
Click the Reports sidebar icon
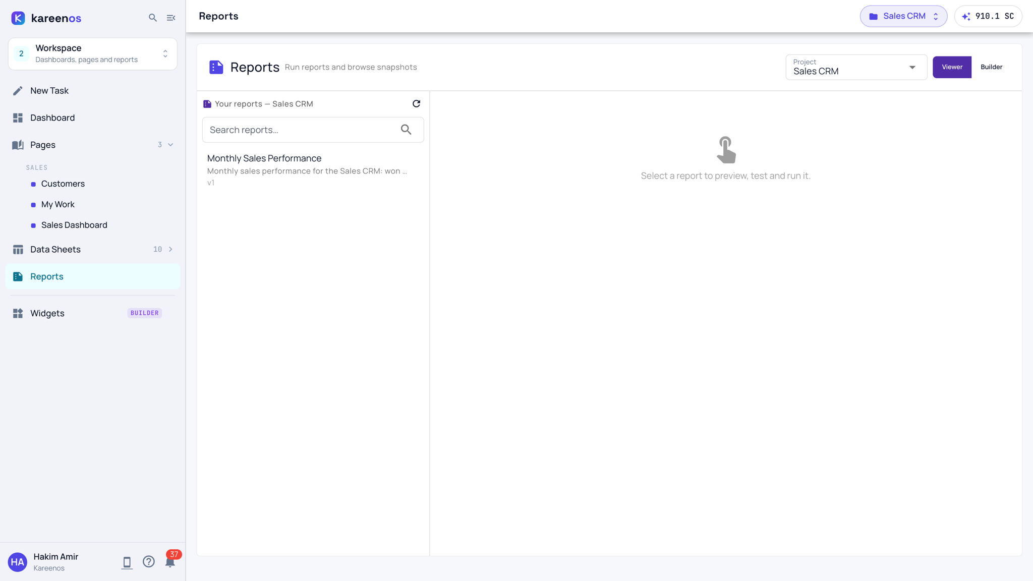tap(18, 276)
